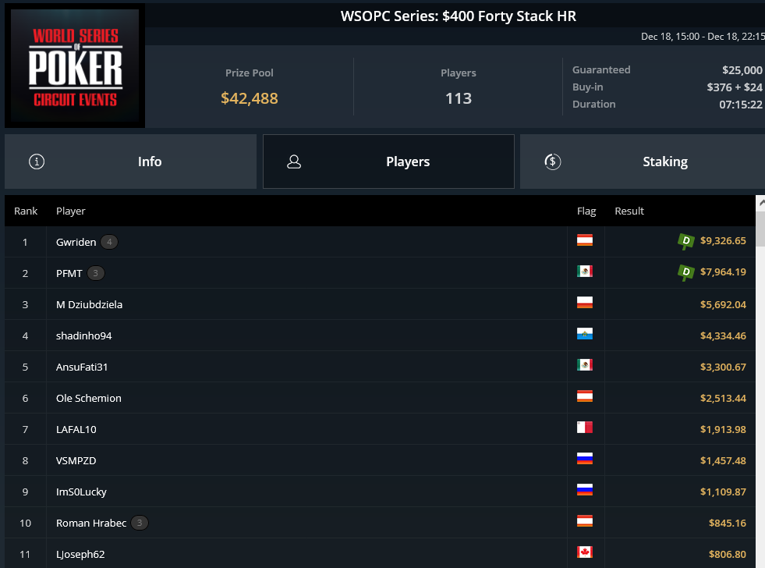
Task: Click the green D badge beside $7,964.19
Action: (x=686, y=272)
